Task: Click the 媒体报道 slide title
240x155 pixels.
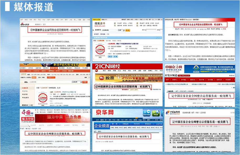Action: 33,7
